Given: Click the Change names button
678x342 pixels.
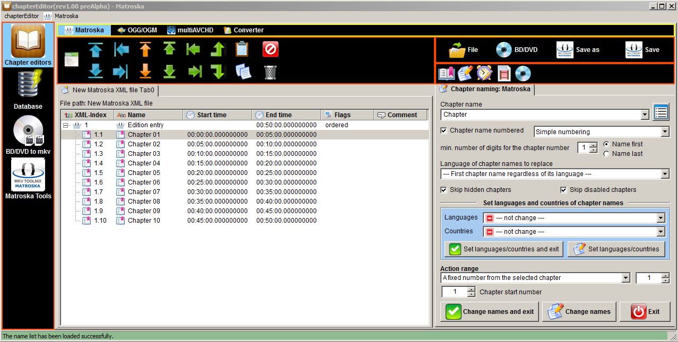Looking at the screenshot, I should (x=579, y=312).
